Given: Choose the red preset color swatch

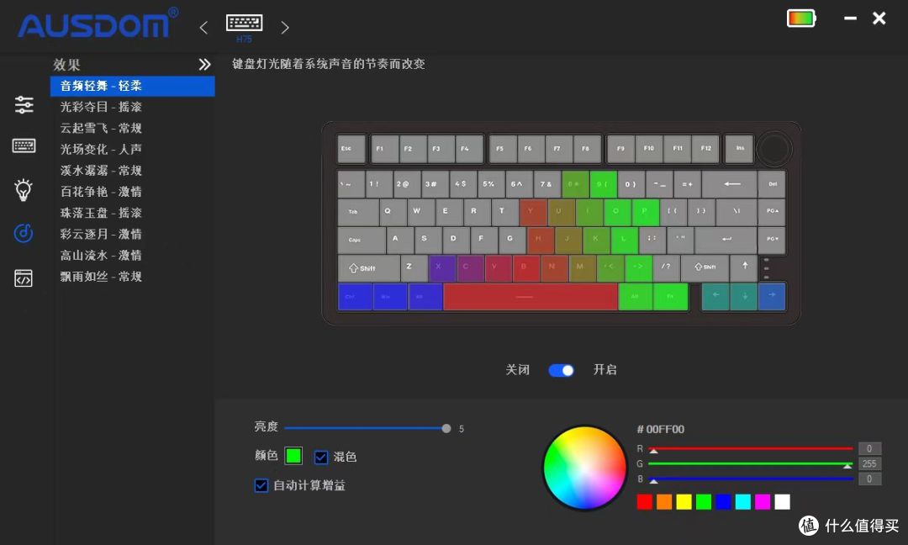Looking at the screenshot, I should (x=645, y=501).
